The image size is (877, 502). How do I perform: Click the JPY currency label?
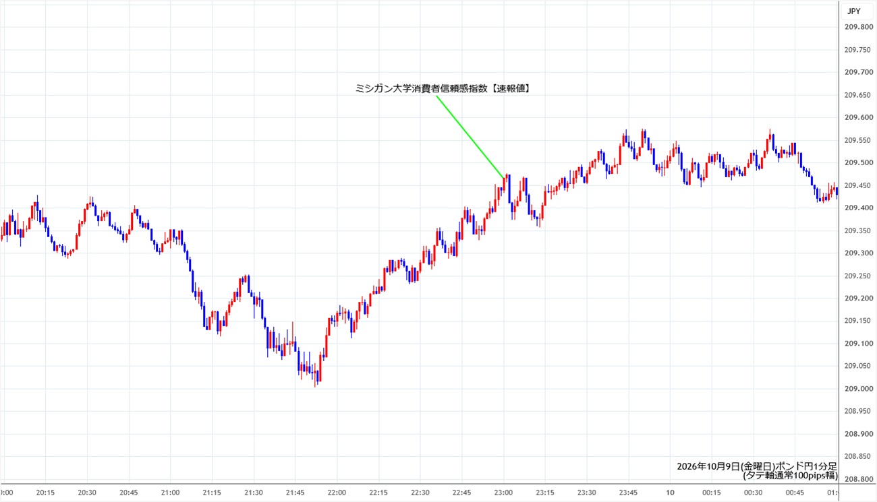click(x=853, y=11)
